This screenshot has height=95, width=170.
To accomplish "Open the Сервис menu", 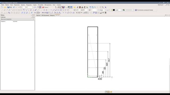I will 35,5.
